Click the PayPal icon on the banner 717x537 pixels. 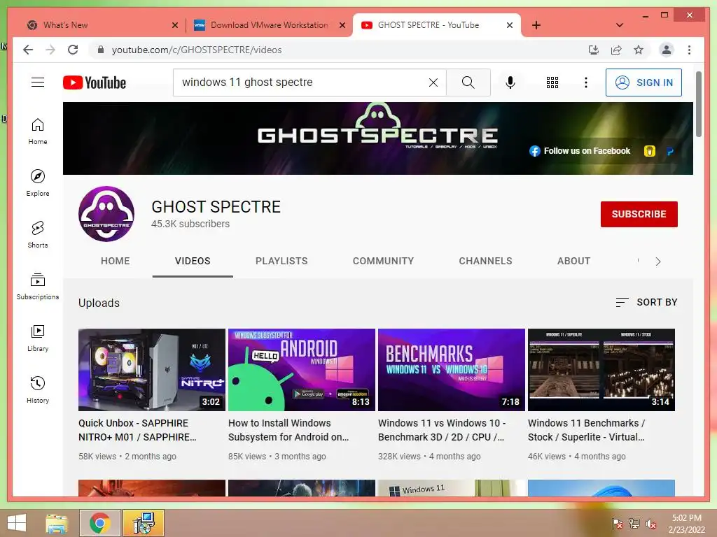point(670,151)
